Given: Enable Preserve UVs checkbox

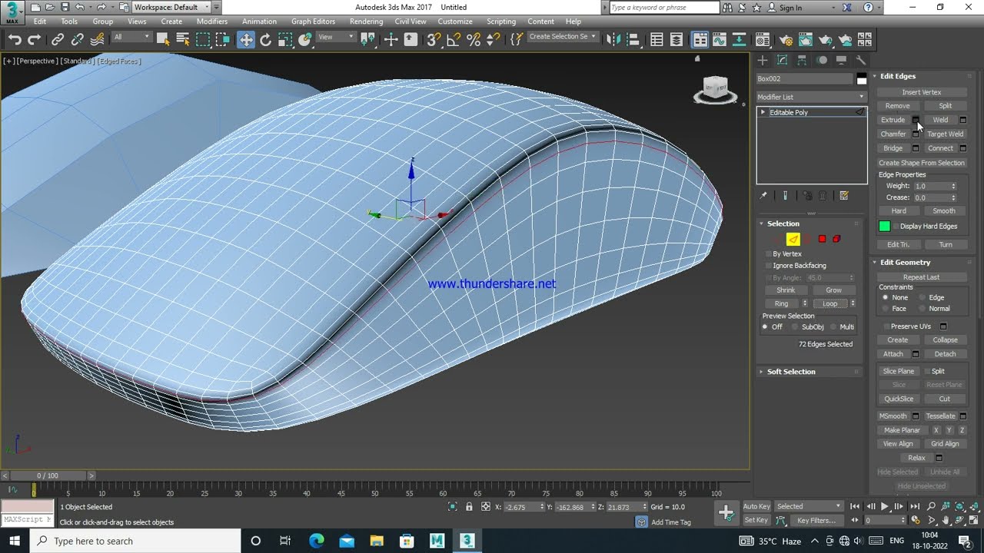Looking at the screenshot, I should point(886,326).
